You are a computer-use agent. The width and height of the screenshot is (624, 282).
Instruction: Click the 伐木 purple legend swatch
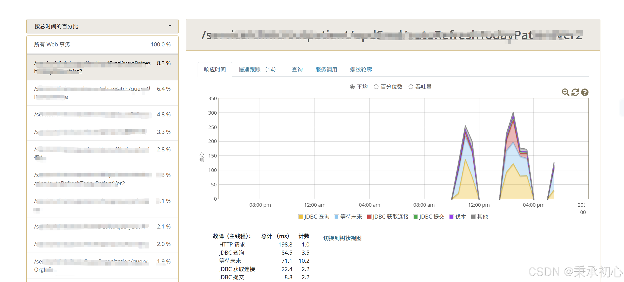click(x=451, y=217)
